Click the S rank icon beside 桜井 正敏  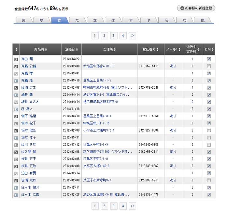16,166
